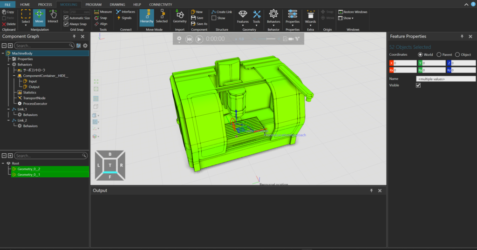
Task: Select the Parent coordinates radio button
Action: tap(439, 55)
